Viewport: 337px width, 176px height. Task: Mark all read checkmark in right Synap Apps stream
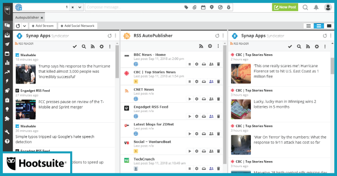pyautogui.click(x=290, y=47)
